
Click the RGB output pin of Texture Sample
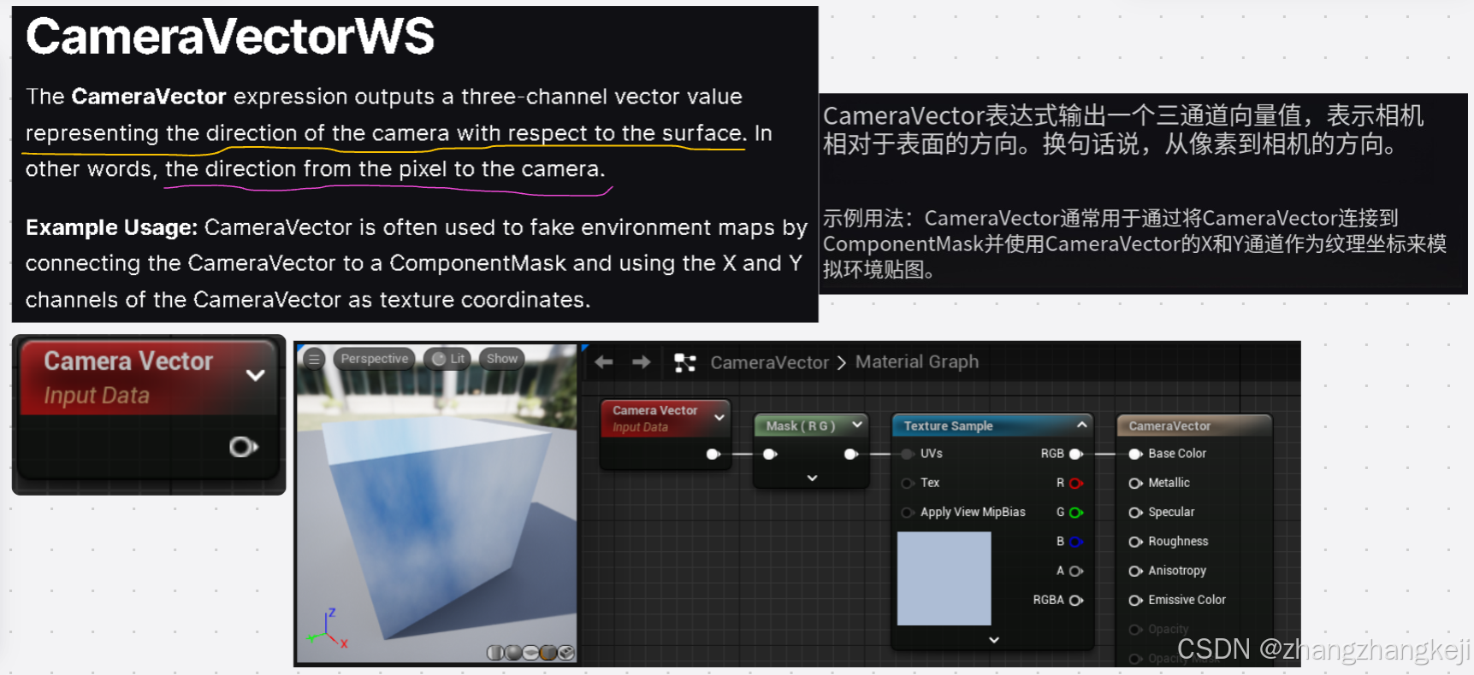pyautogui.click(x=1076, y=454)
